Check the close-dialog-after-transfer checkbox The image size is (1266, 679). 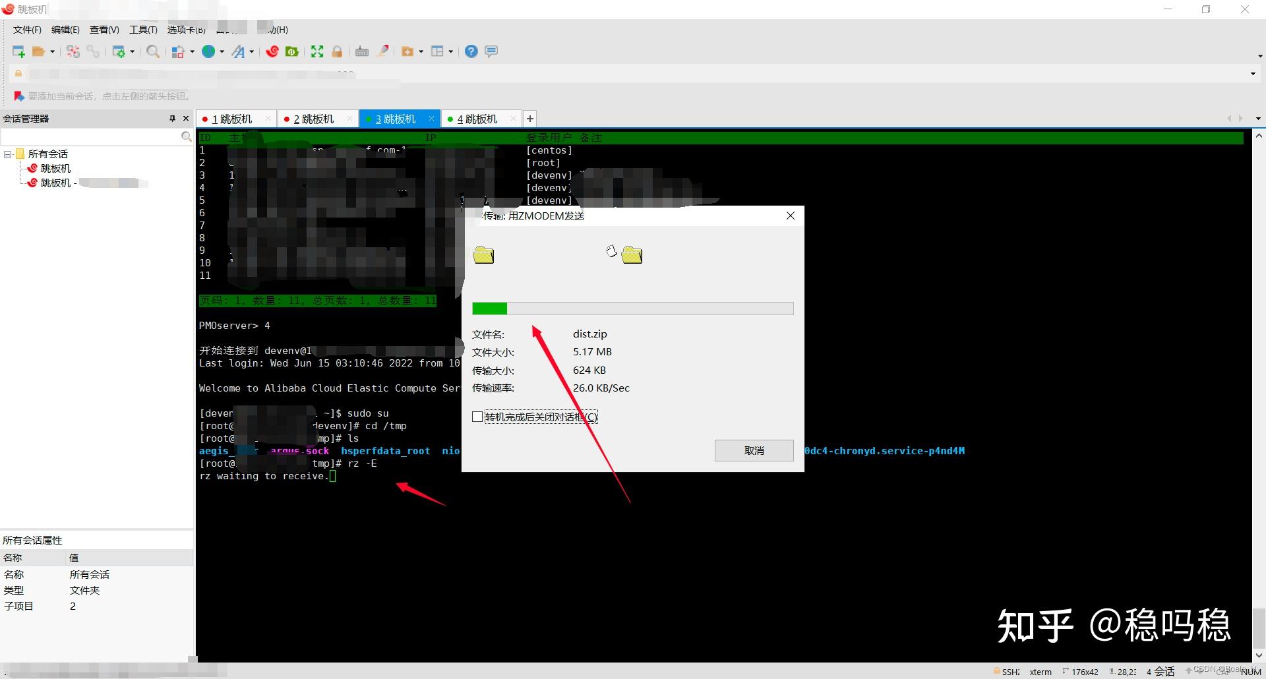tap(477, 417)
